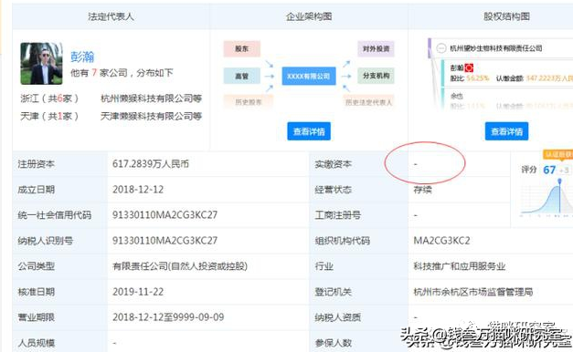573x352 pixels.
Task: Click the photo of legal representative 彭瀚
Action: (41, 64)
